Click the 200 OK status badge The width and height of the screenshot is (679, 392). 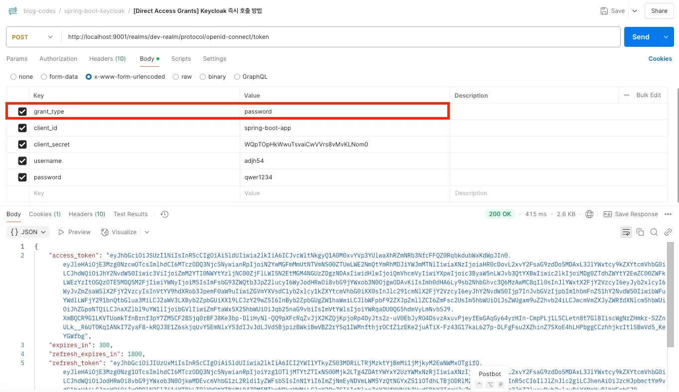coord(500,214)
